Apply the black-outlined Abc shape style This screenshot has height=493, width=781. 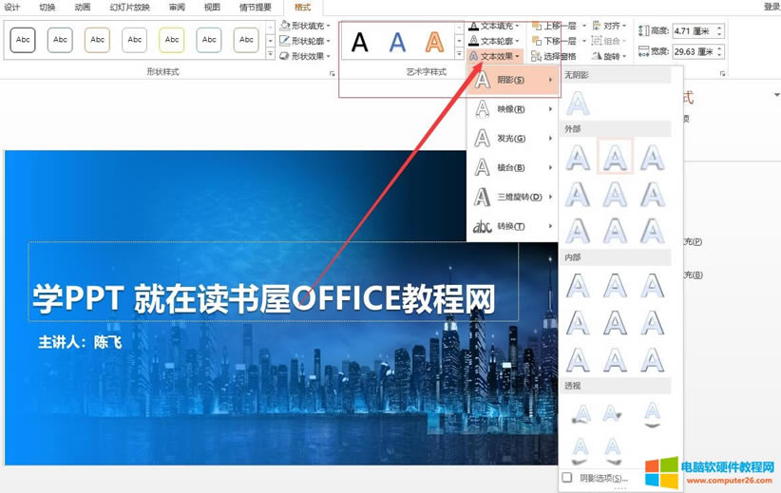(x=23, y=40)
